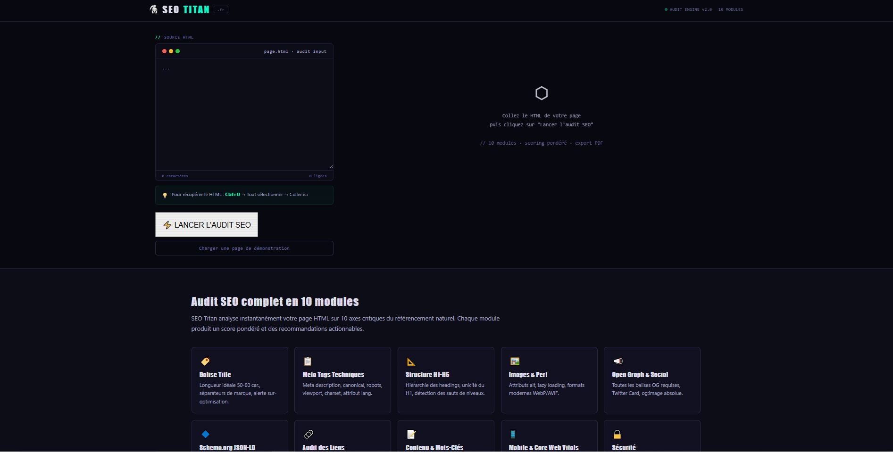893x452 pixels.
Task: Click the Images & Perf card title
Action: coord(528,375)
